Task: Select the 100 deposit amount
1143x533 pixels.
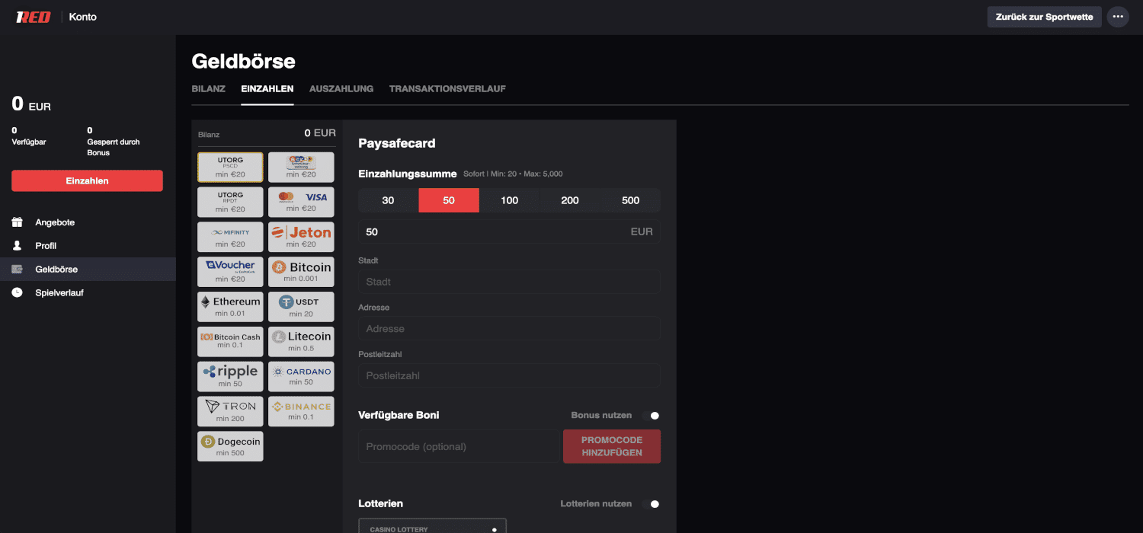Action: click(x=509, y=200)
